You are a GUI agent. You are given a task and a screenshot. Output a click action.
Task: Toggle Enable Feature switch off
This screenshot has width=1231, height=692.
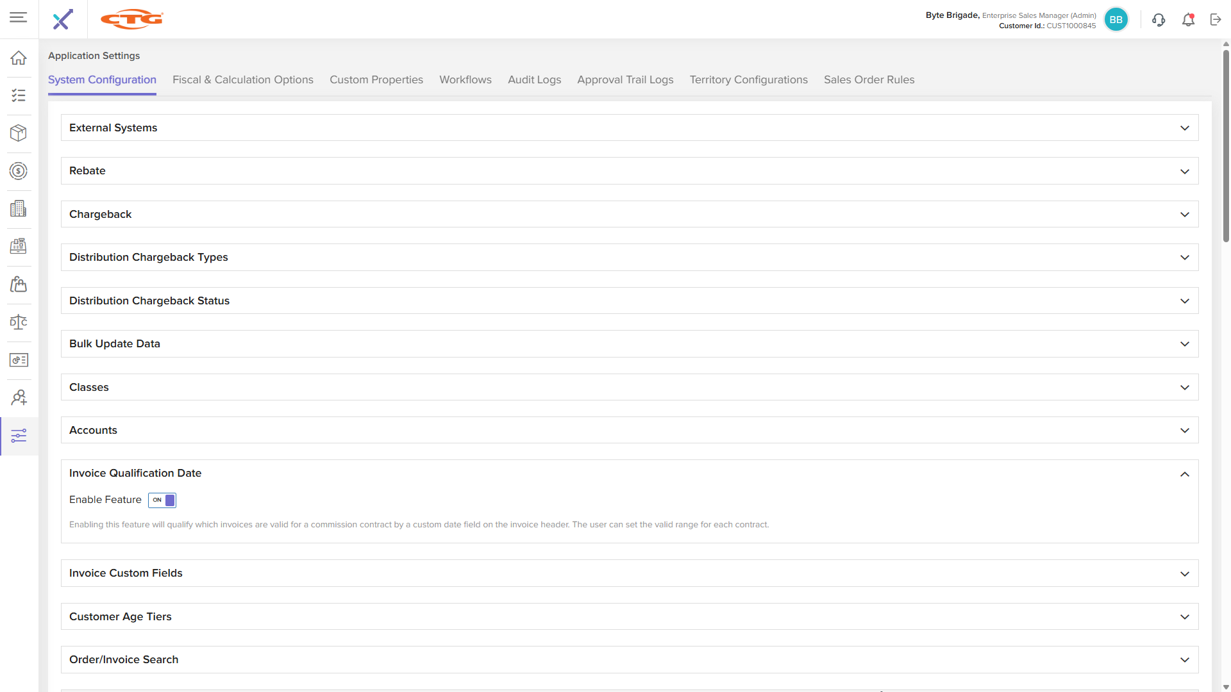click(x=162, y=500)
